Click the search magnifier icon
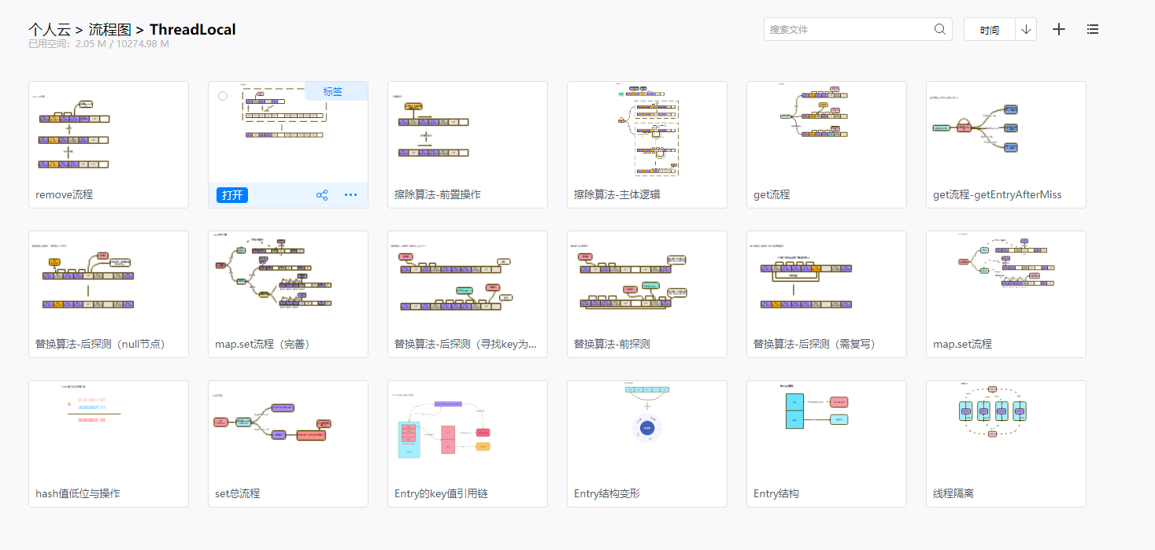This screenshot has width=1155, height=550. click(939, 29)
